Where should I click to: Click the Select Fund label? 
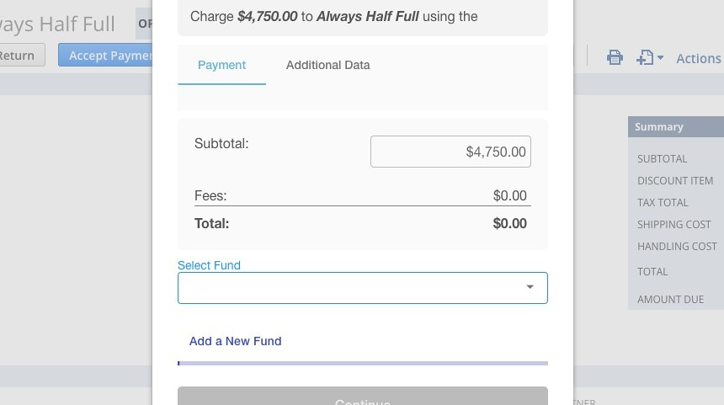pyautogui.click(x=209, y=265)
